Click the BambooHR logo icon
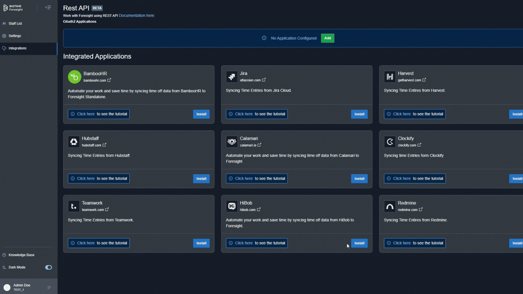 [75, 77]
